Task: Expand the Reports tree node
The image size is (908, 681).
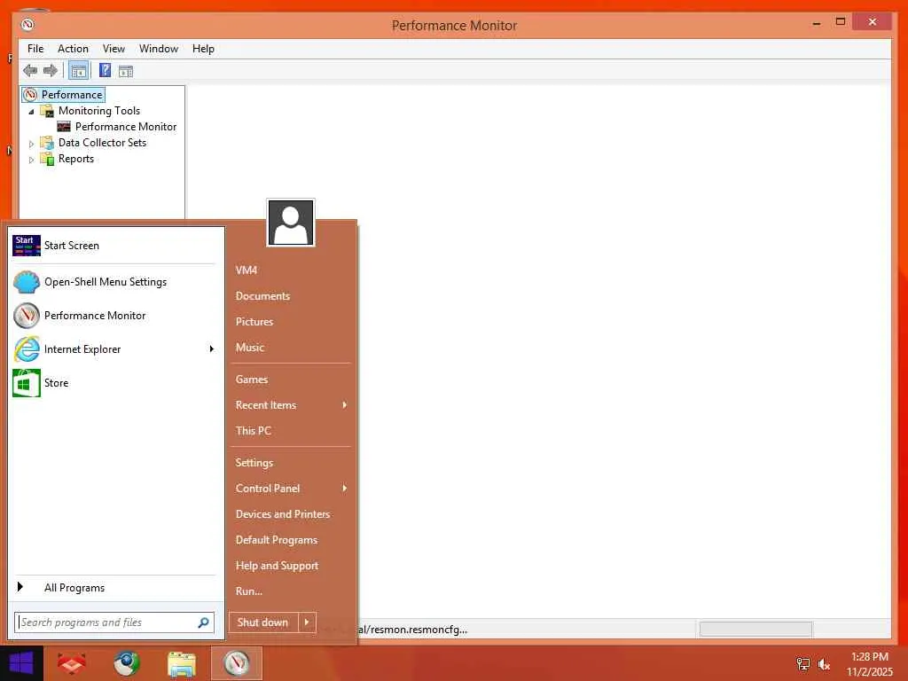Action: pos(31,160)
